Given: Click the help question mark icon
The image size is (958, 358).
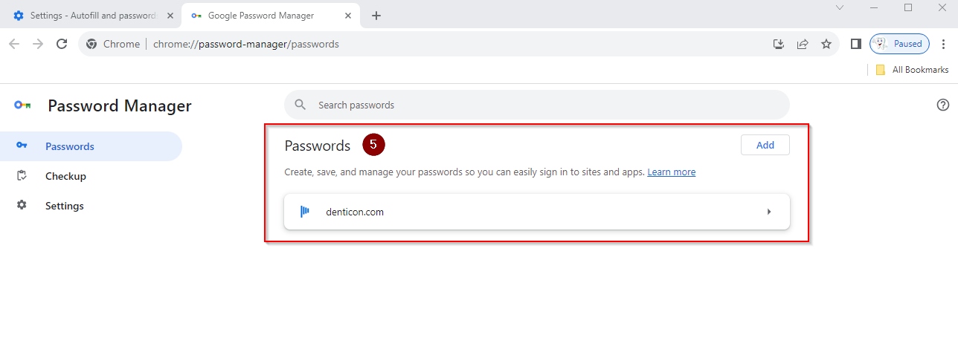Looking at the screenshot, I should (943, 105).
